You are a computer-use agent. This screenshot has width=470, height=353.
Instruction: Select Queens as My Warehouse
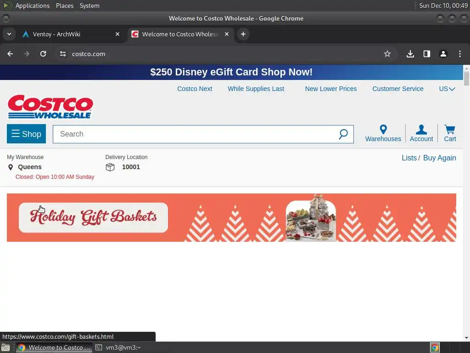coord(30,167)
